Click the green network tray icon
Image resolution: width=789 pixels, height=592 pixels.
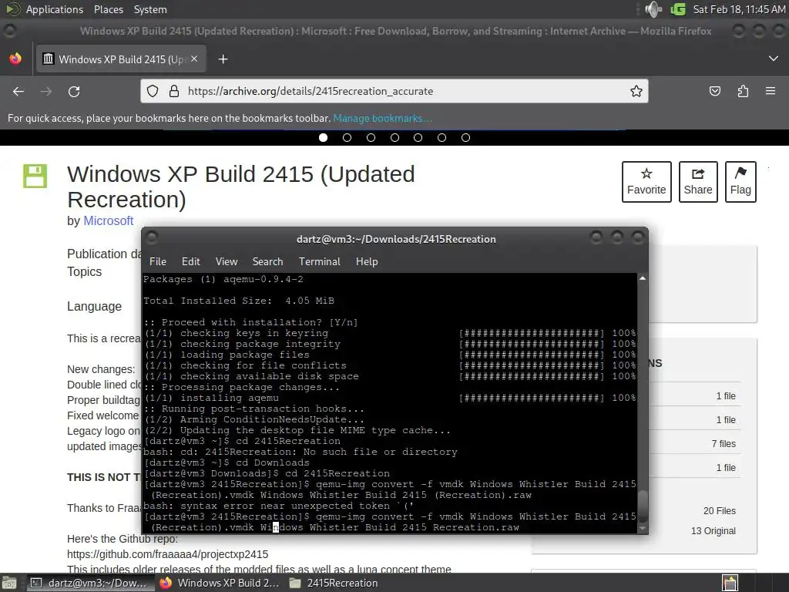pyautogui.click(x=678, y=9)
